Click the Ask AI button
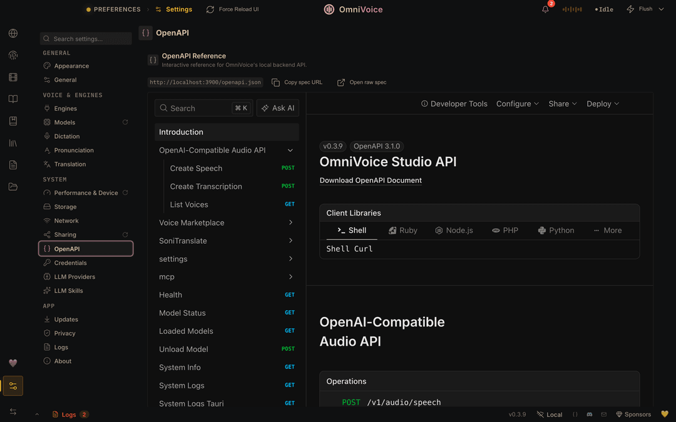 (x=278, y=108)
